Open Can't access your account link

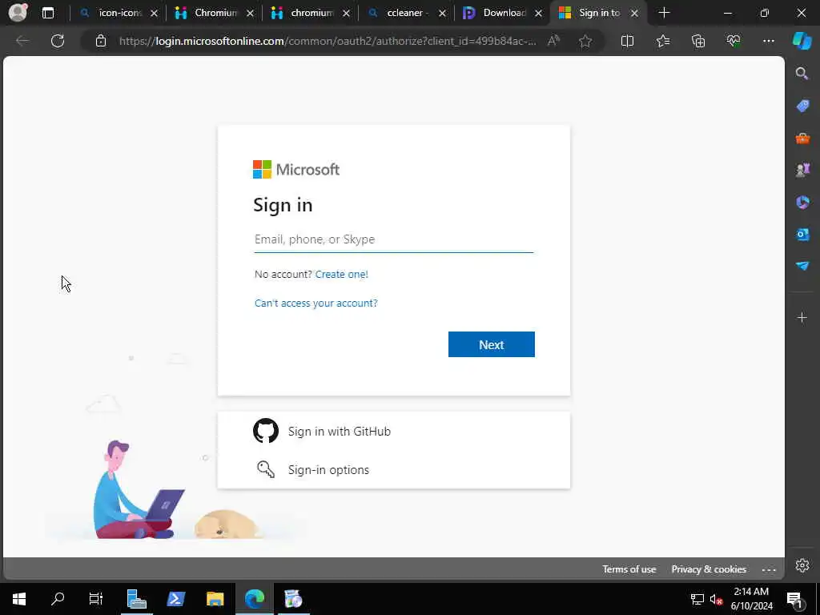tap(316, 303)
